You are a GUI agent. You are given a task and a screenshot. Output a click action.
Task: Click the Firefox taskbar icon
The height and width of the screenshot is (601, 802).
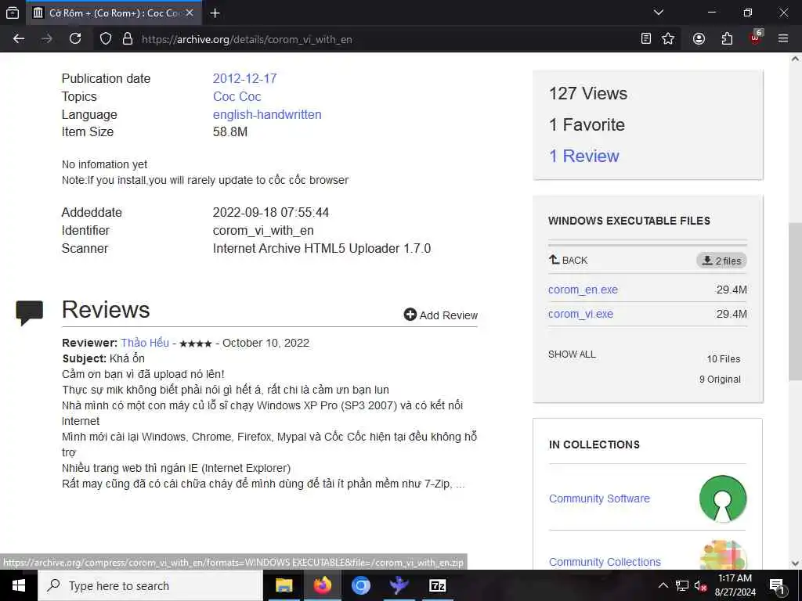[x=322, y=585]
